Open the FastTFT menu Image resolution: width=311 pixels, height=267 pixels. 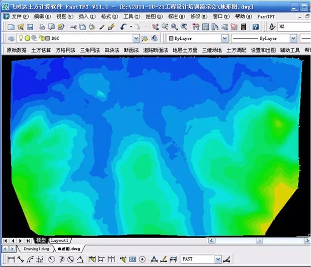(x=266, y=17)
